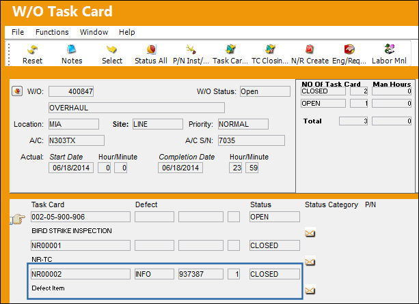Click the A/C S/N field 7035

coord(252,140)
